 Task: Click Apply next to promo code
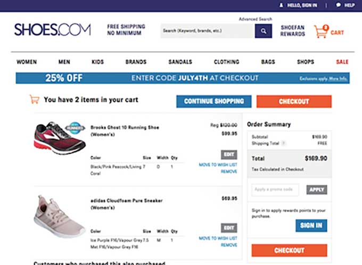click(x=317, y=190)
